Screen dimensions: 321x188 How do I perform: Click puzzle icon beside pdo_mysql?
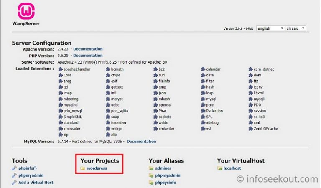tap(60, 111)
